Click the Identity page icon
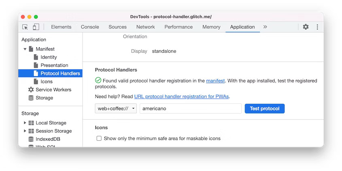Image resolution: width=342 pixels, height=171 pixels. (36, 57)
